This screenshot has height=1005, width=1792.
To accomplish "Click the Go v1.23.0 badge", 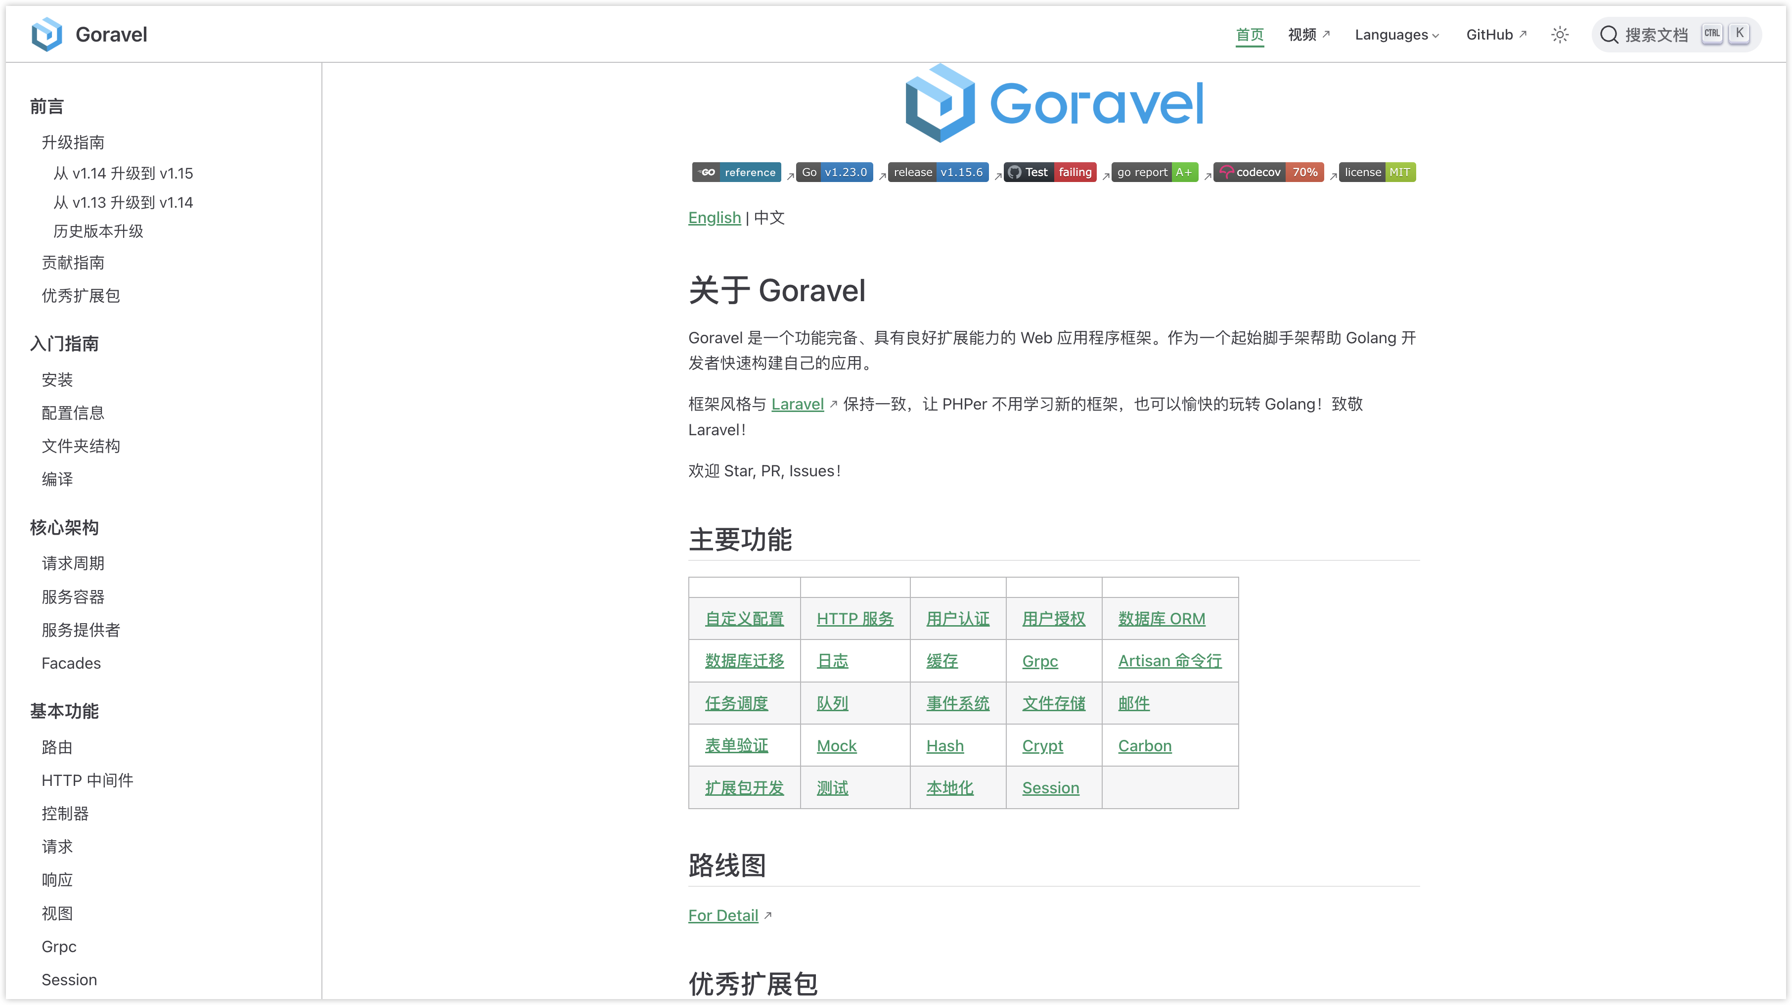I will coord(834,172).
